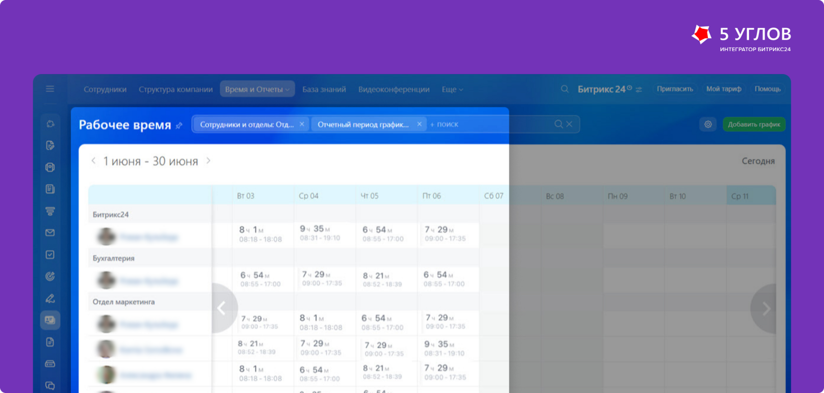Click the rounded camera-like sidebar icon
824x393 pixels.
click(50, 167)
